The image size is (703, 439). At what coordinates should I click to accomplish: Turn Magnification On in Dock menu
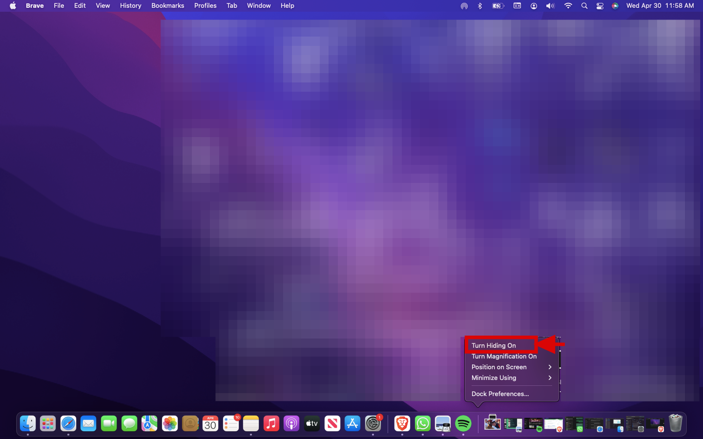pyautogui.click(x=504, y=356)
